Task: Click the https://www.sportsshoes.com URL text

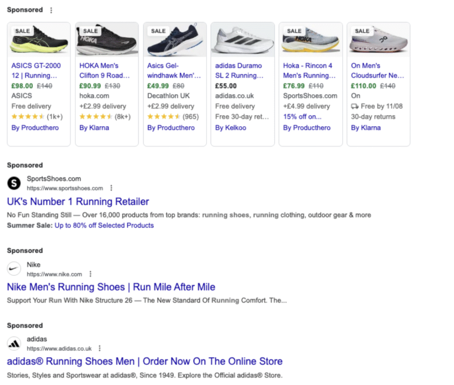Action: (x=65, y=188)
